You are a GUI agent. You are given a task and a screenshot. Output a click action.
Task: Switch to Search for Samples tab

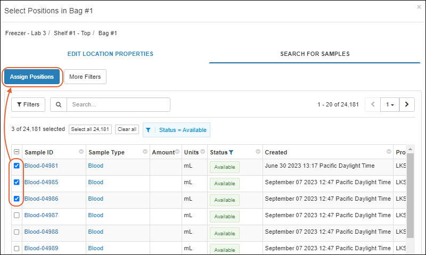click(315, 54)
